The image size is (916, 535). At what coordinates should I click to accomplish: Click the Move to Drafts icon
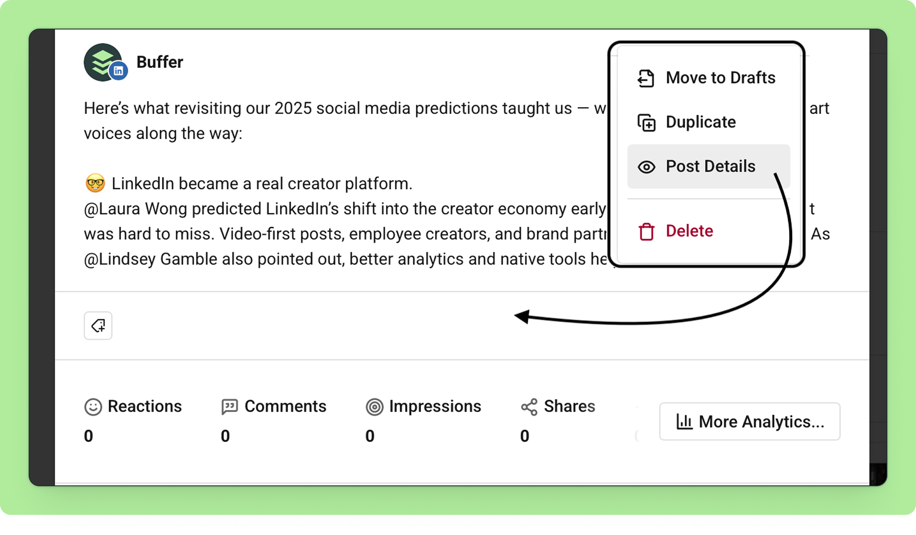[x=646, y=78]
